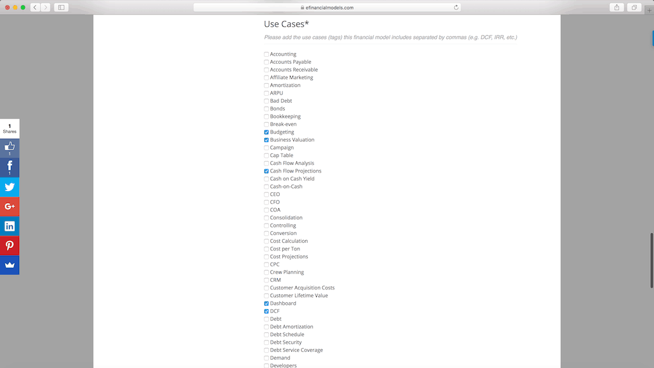This screenshot has height=368, width=654.
Task: Click the crown SumoMe icon
Action: [10, 265]
